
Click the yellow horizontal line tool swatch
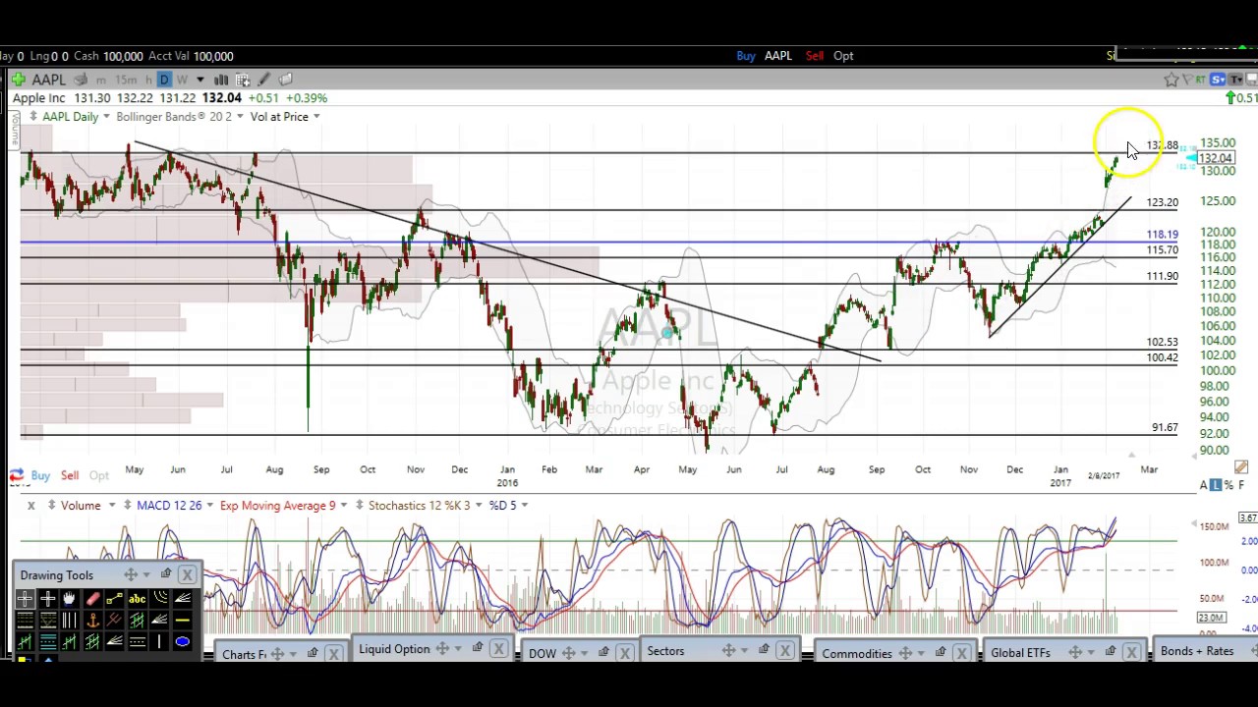coord(182,620)
